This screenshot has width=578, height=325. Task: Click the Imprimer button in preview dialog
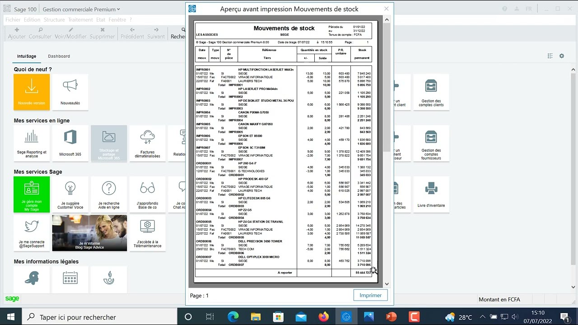click(371, 295)
